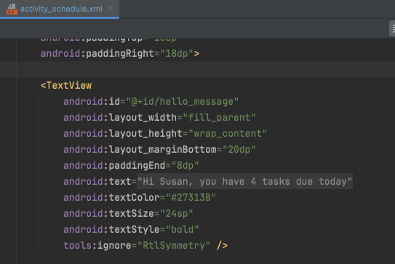395x264 pixels.
Task: Click the "@+id/hello_message" id value
Action: coord(182,102)
